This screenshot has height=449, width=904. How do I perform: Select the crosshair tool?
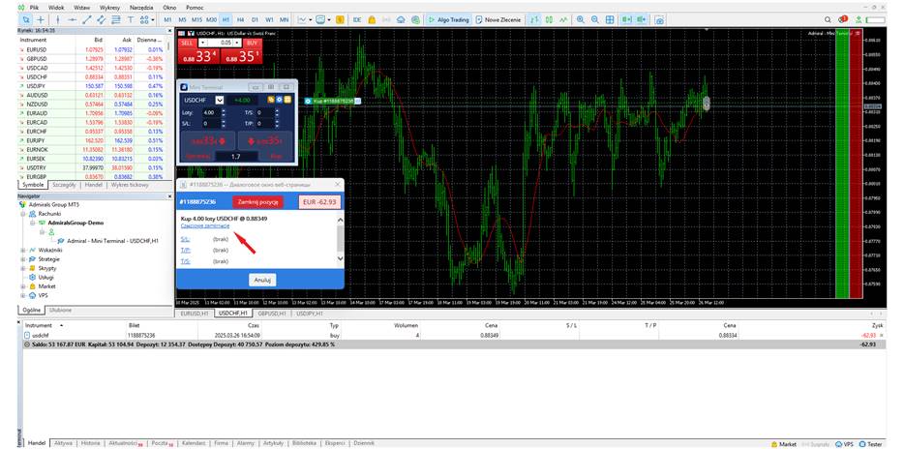coord(41,19)
